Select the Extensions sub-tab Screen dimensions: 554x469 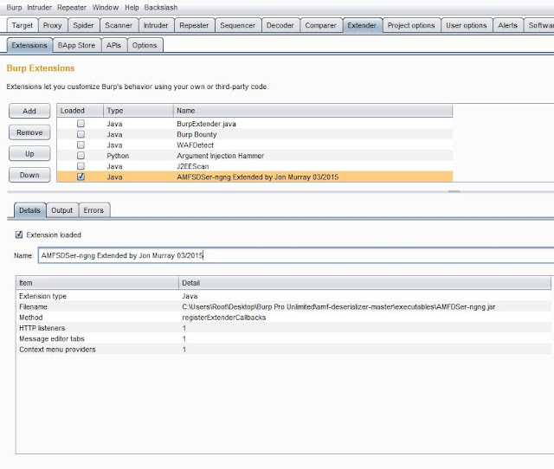click(29, 45)
